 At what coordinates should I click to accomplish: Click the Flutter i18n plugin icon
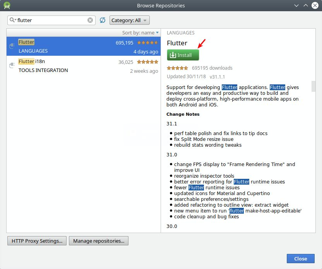coord(12,64)
